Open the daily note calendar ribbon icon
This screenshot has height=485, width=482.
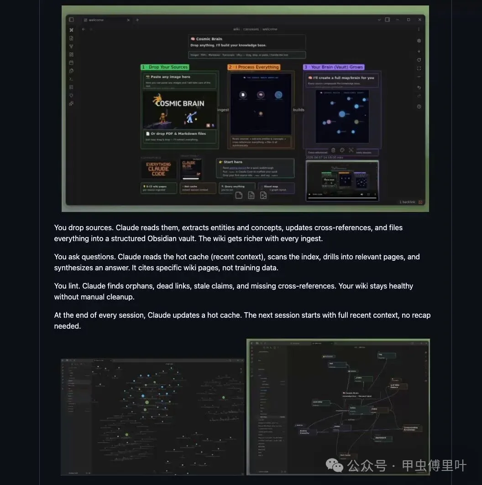pyautogui.click(x=71, y=62)
